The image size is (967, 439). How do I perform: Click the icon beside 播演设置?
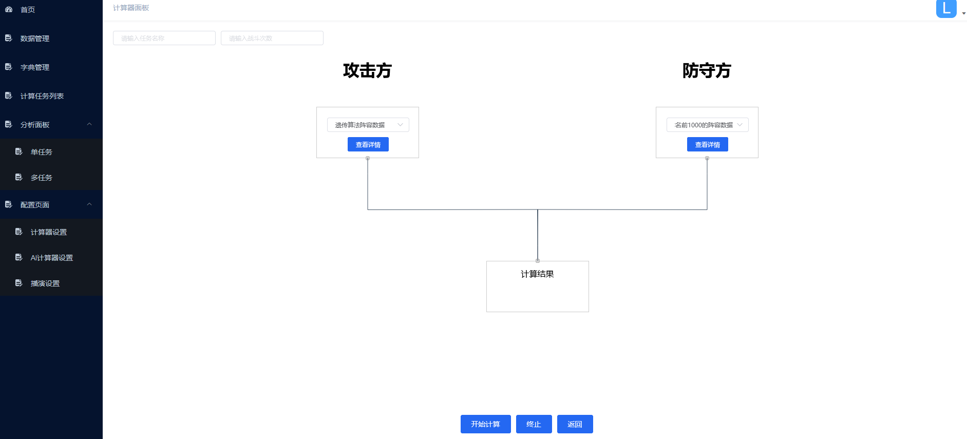pyautogui.click(x=19, y=283)
